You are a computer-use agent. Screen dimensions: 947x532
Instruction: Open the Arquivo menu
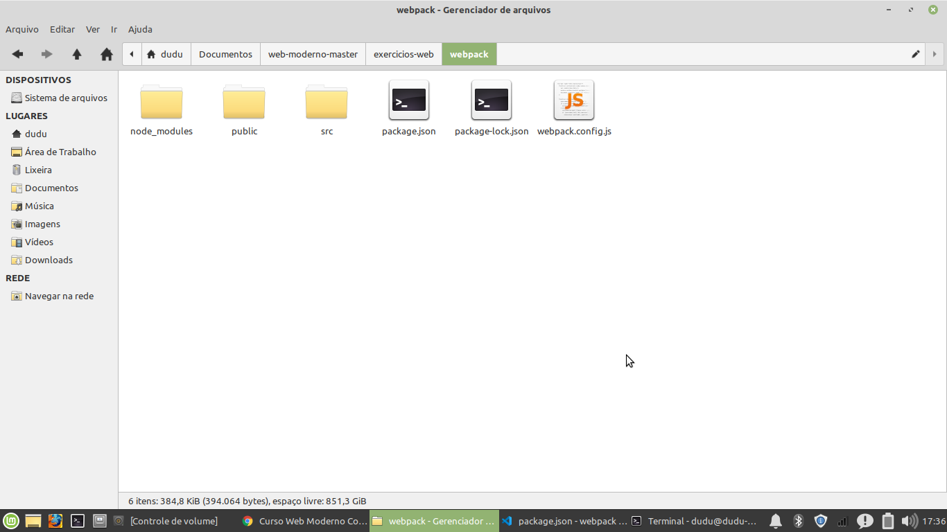click(x=22, y=29)
